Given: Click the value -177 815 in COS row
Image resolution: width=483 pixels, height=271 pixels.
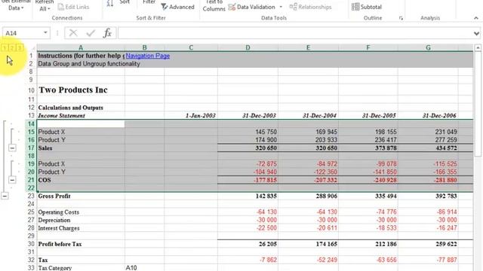Looking at the screenshot, I should coord(265,180).
